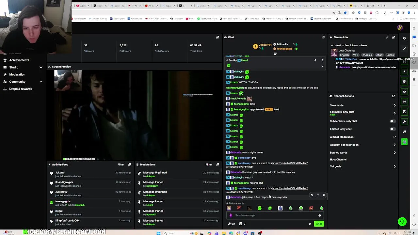This screenshot has height=235, width=418.
Task: Select the blue hoodie emote shortcut
Action: click(280, 208)
